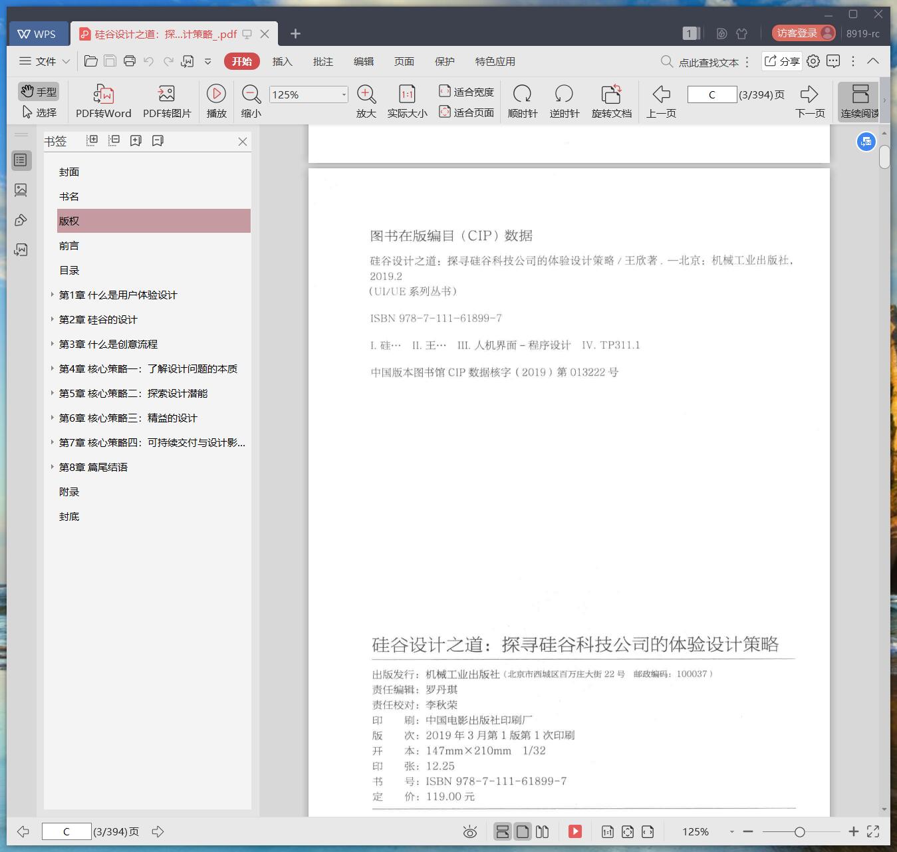Click 访客登录 guest login button
Image resolution: width=897 pixels, height=852 pixels.
pyautogui.click(x=804, y=33)
